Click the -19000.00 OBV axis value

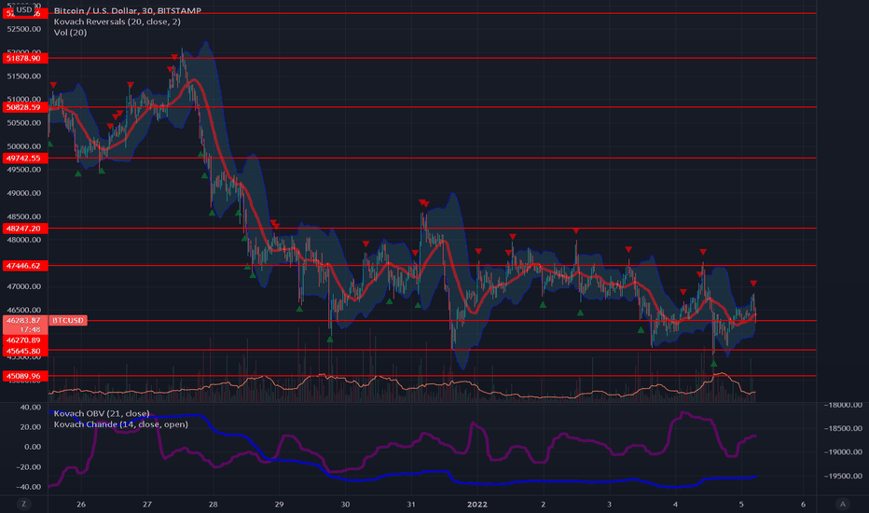click(843, 452)
